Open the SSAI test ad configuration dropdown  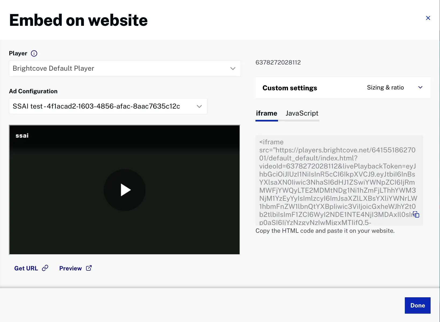click(x=107, y=106)
